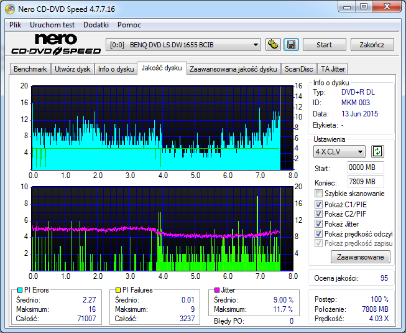Click the floppy disk save icon
The height and width of the screenshot is (333, 406).
pyautogui.click(x=292, y=45)
